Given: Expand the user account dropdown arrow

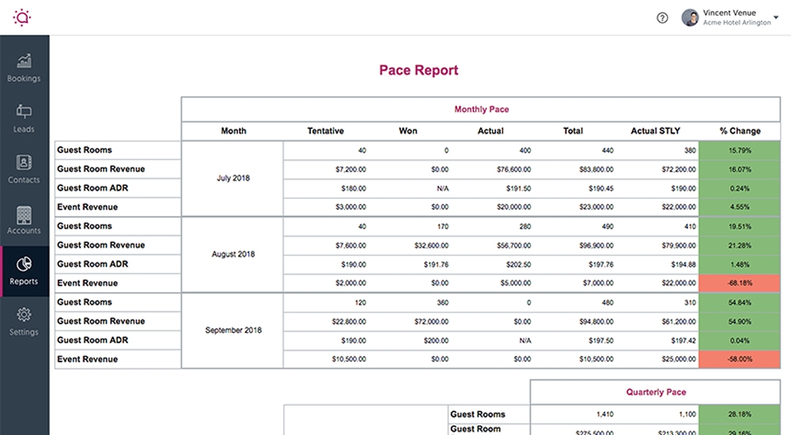Looking at the screenshot, I should (x=776, y=17).
